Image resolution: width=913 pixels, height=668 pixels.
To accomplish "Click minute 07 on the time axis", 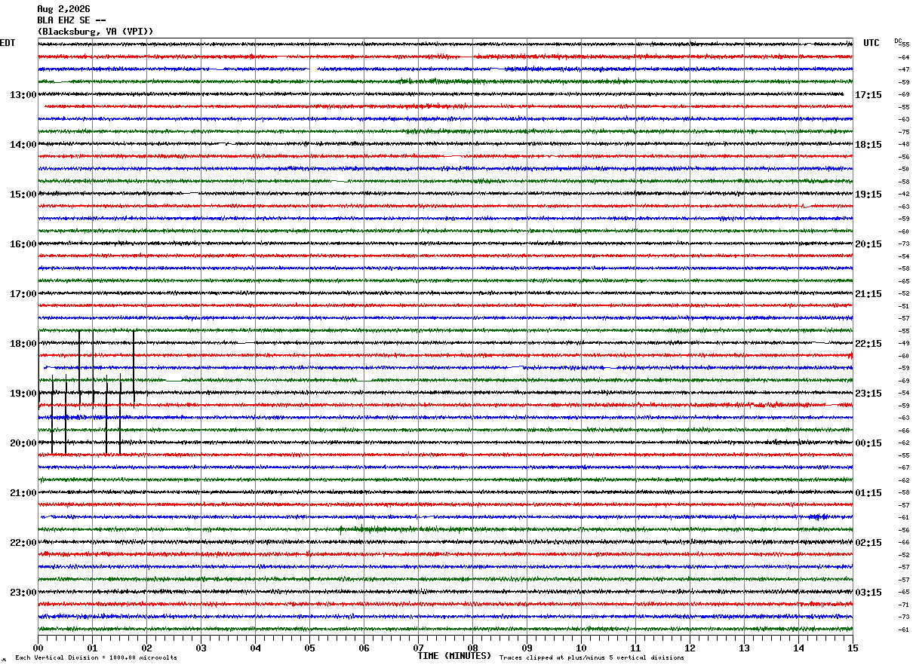I will (418, 648).
